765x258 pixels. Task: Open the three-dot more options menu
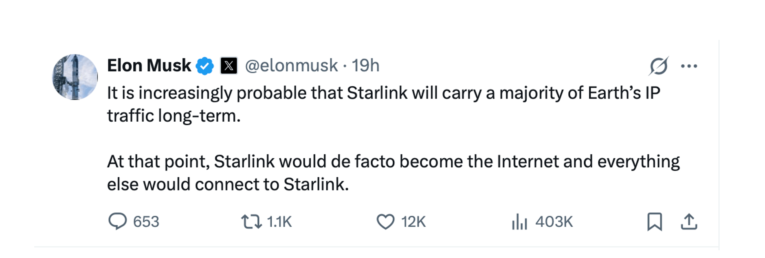tap(689, 66)
